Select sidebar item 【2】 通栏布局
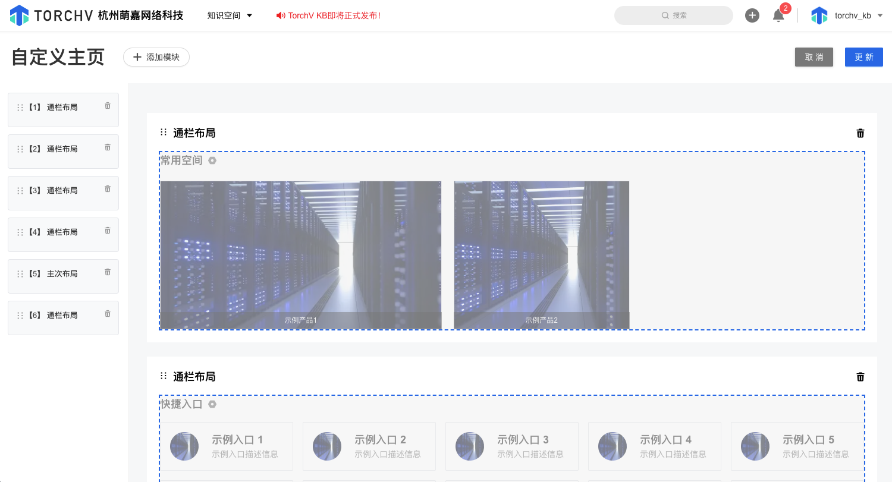 click(x=63, y=152)
